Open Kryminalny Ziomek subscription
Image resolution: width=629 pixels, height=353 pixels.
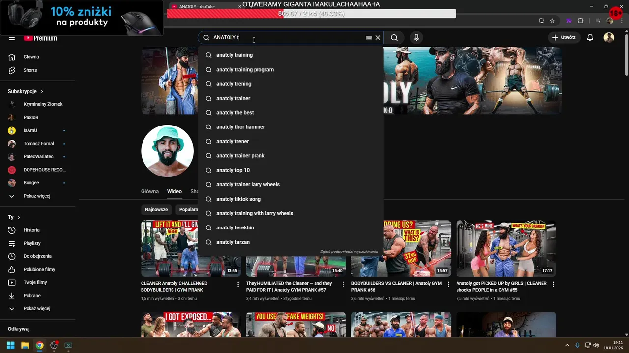click(38, 104)
